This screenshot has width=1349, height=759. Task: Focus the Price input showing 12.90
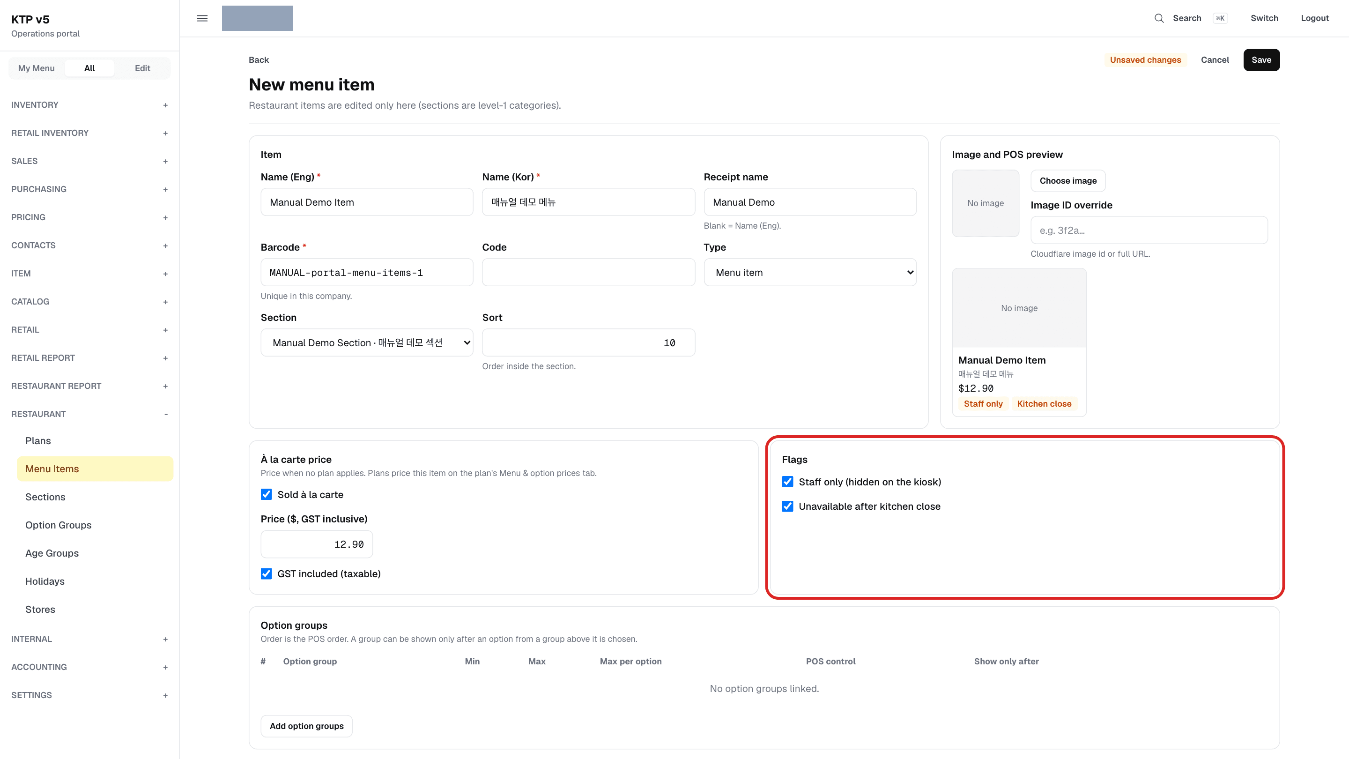tap(317, 544)
